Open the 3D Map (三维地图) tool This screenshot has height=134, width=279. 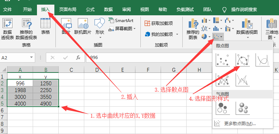tap(272, 29)
